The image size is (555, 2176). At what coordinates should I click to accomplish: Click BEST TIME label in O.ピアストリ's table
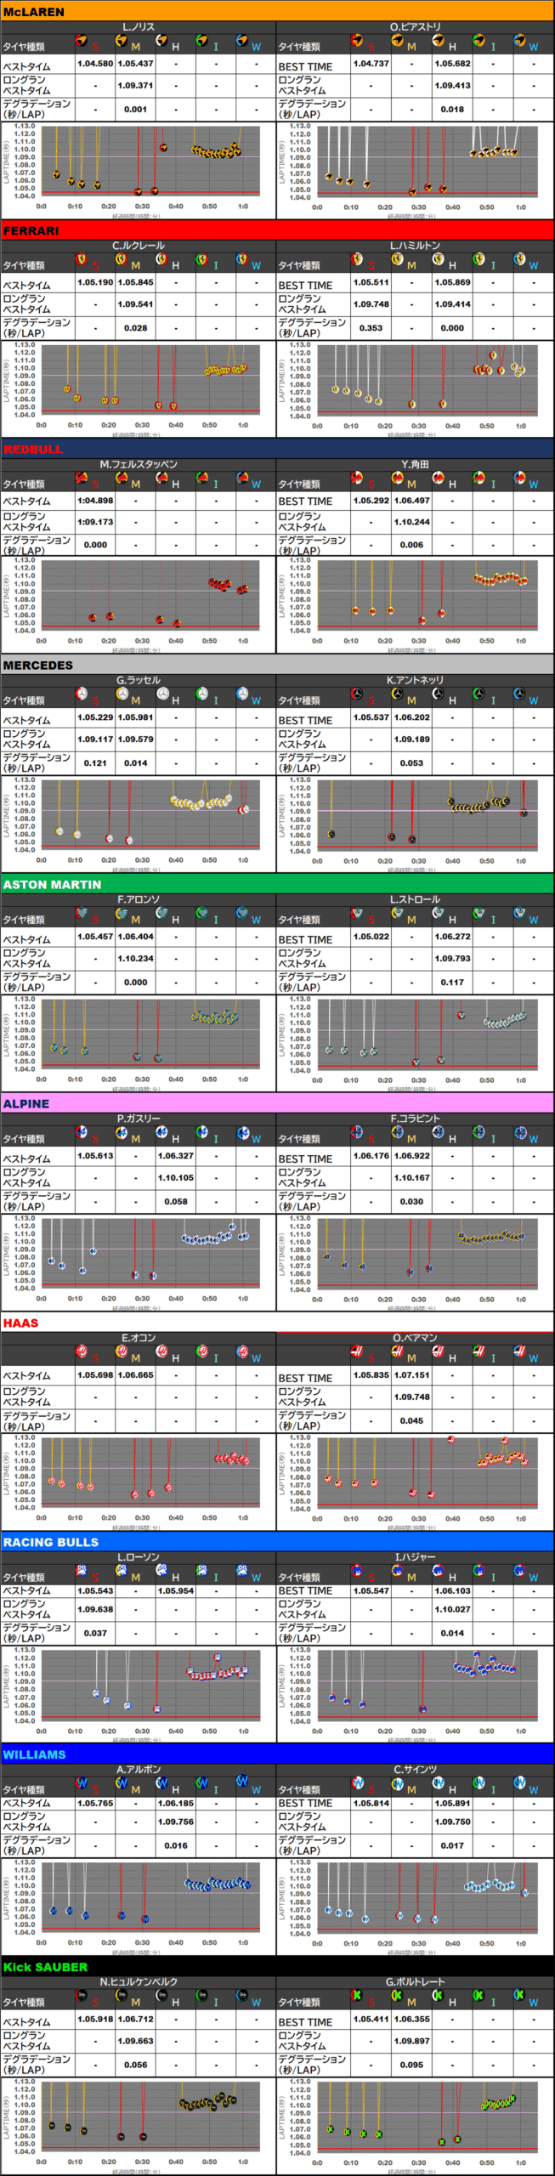pyautogui.click(x=306, y=66)
